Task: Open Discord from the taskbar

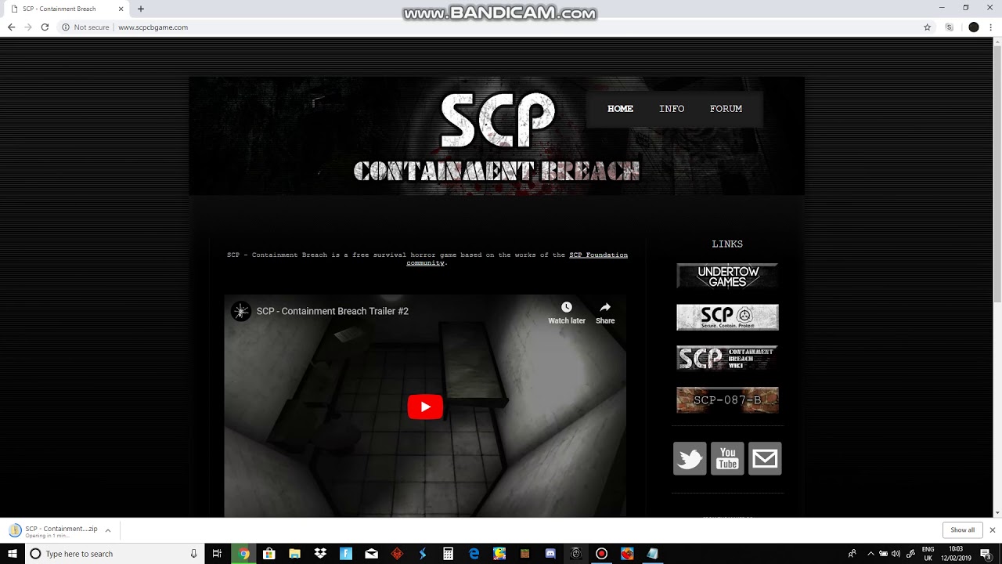Action: coord(550,554)
